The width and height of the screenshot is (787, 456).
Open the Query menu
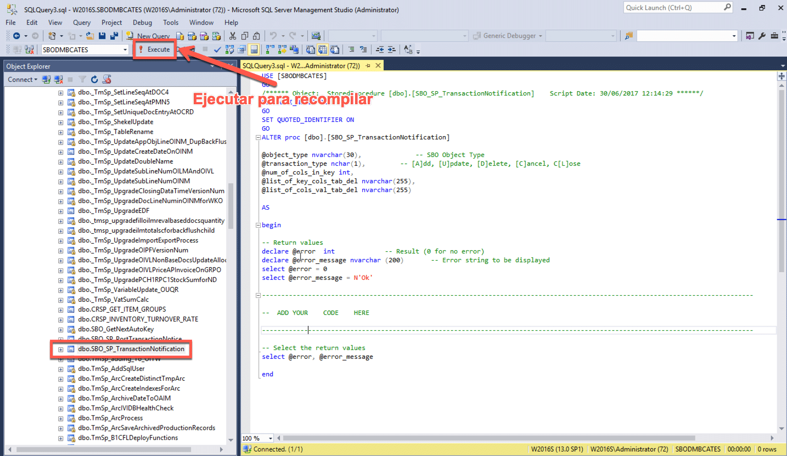(x=82, y=22)
